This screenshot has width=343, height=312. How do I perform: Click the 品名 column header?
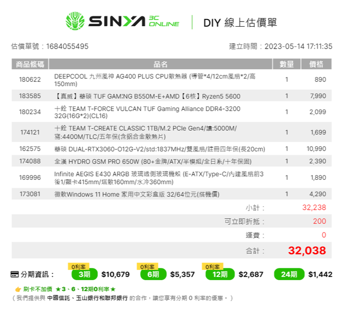(161, 64)
